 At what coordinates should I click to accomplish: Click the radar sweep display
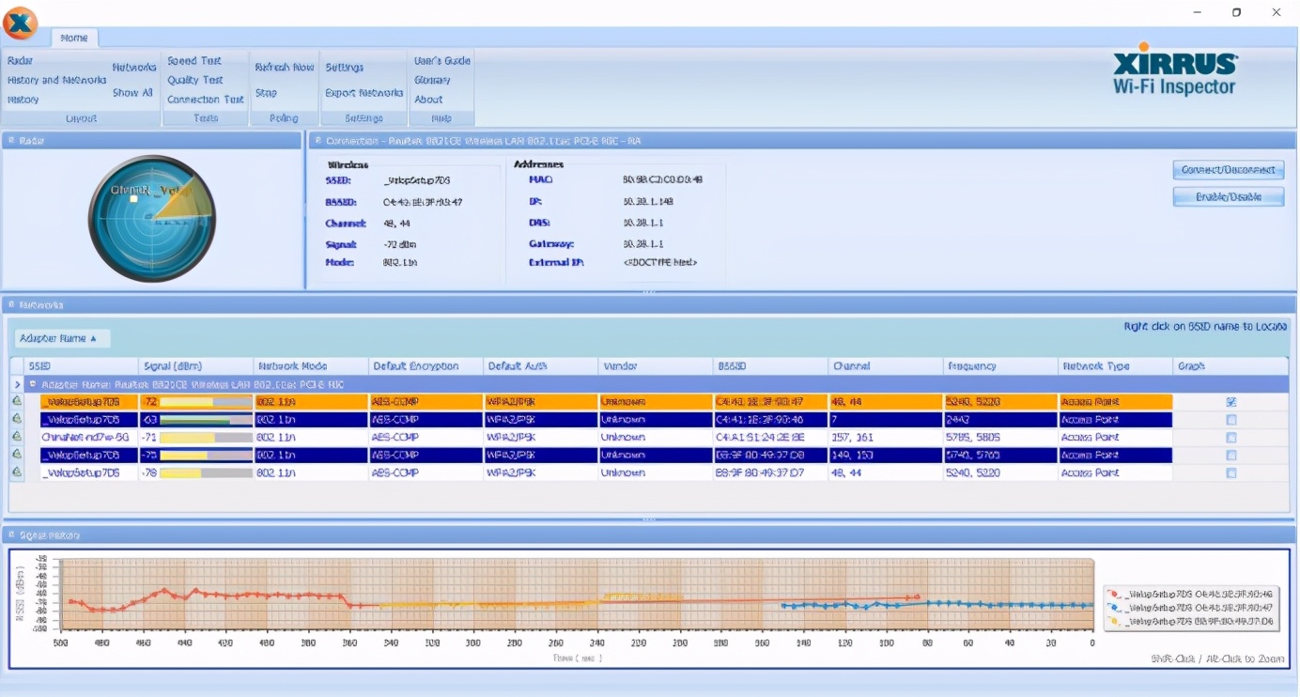click(x=152, y=218)
